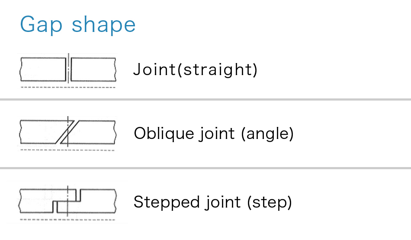
Task: Click the "Stepped joint (step)" label
Action: pos(212,202)
